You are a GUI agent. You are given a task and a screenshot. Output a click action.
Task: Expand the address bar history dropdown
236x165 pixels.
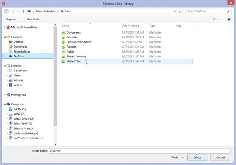(174, 11)
